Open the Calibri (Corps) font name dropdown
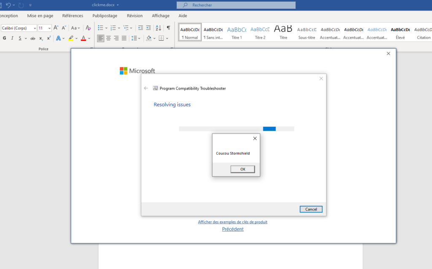The image size is (432, 269). tap(35, 28)
